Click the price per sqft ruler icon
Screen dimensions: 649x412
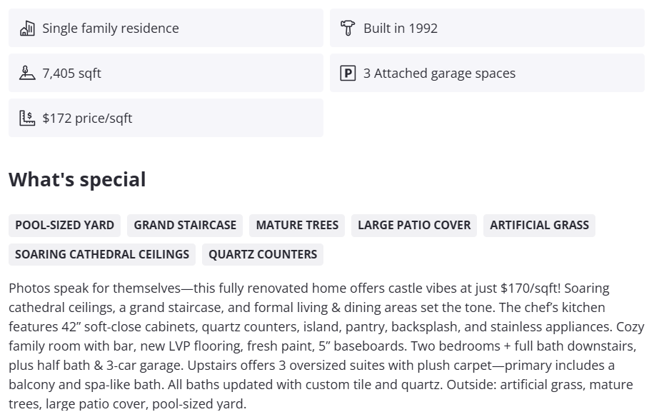27,118
